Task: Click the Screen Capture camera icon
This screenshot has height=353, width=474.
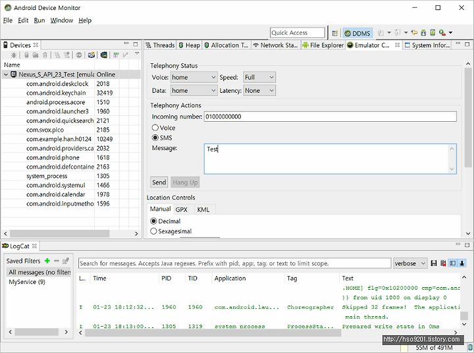Action: tap(92, 55)
